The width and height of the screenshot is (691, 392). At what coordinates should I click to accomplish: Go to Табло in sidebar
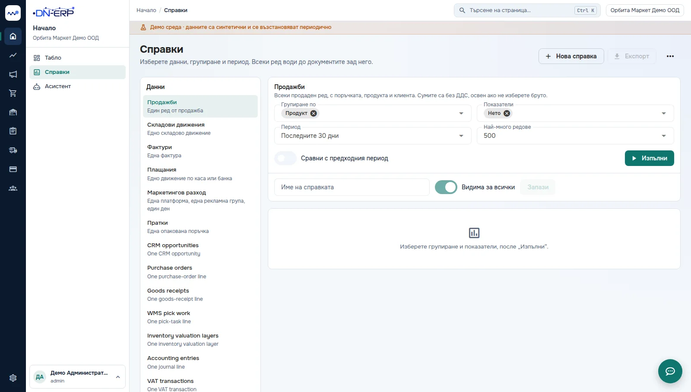77,58
